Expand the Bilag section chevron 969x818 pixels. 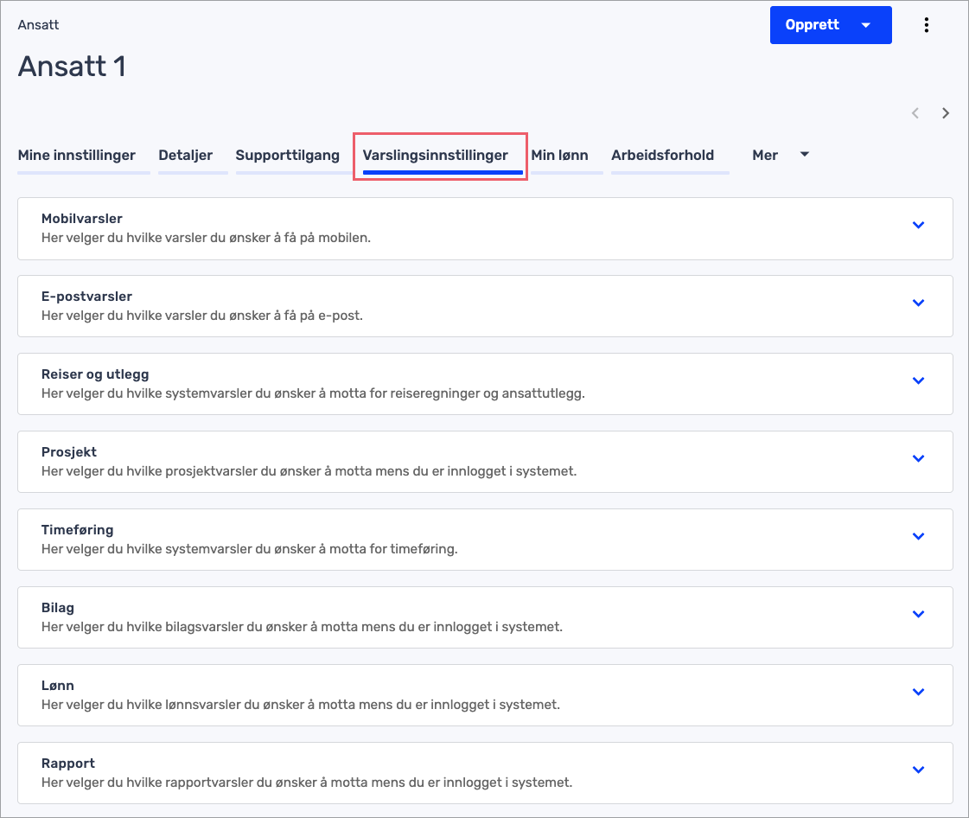coord(918,615)
